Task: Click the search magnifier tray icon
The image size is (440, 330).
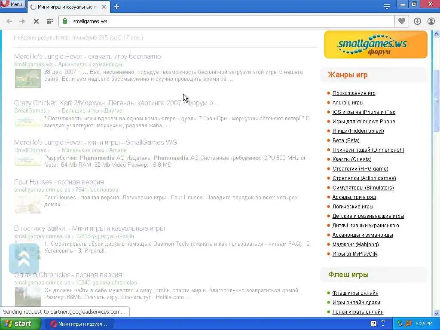Action: click(x=408, y=324)
